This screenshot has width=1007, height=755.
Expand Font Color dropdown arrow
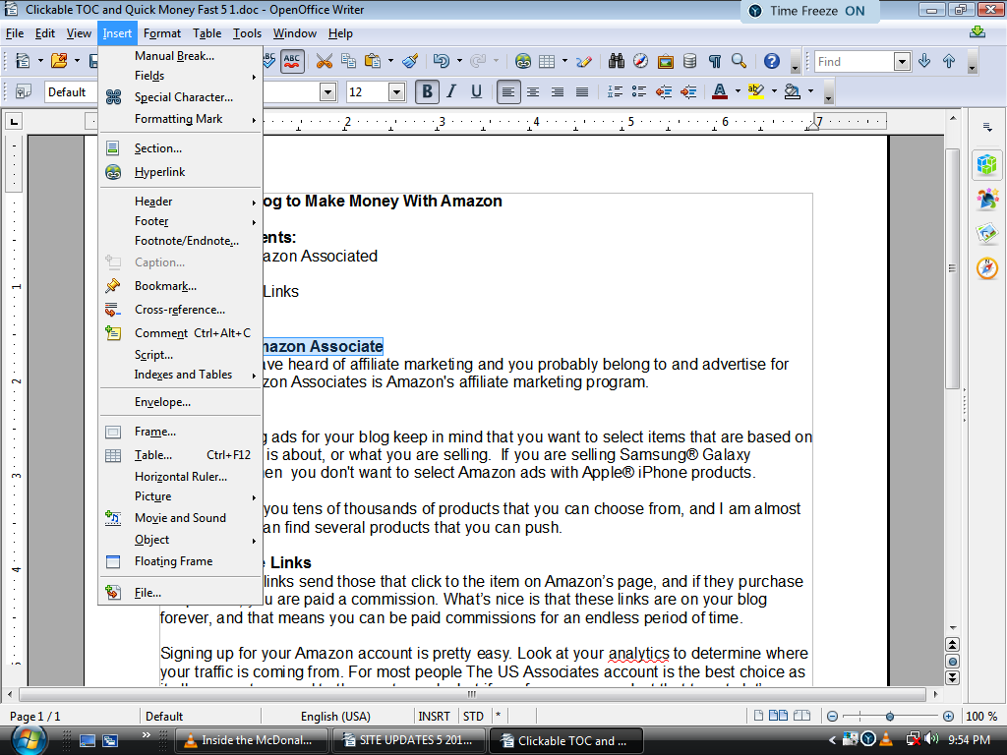pyautogui.click(x=738, y=91)
